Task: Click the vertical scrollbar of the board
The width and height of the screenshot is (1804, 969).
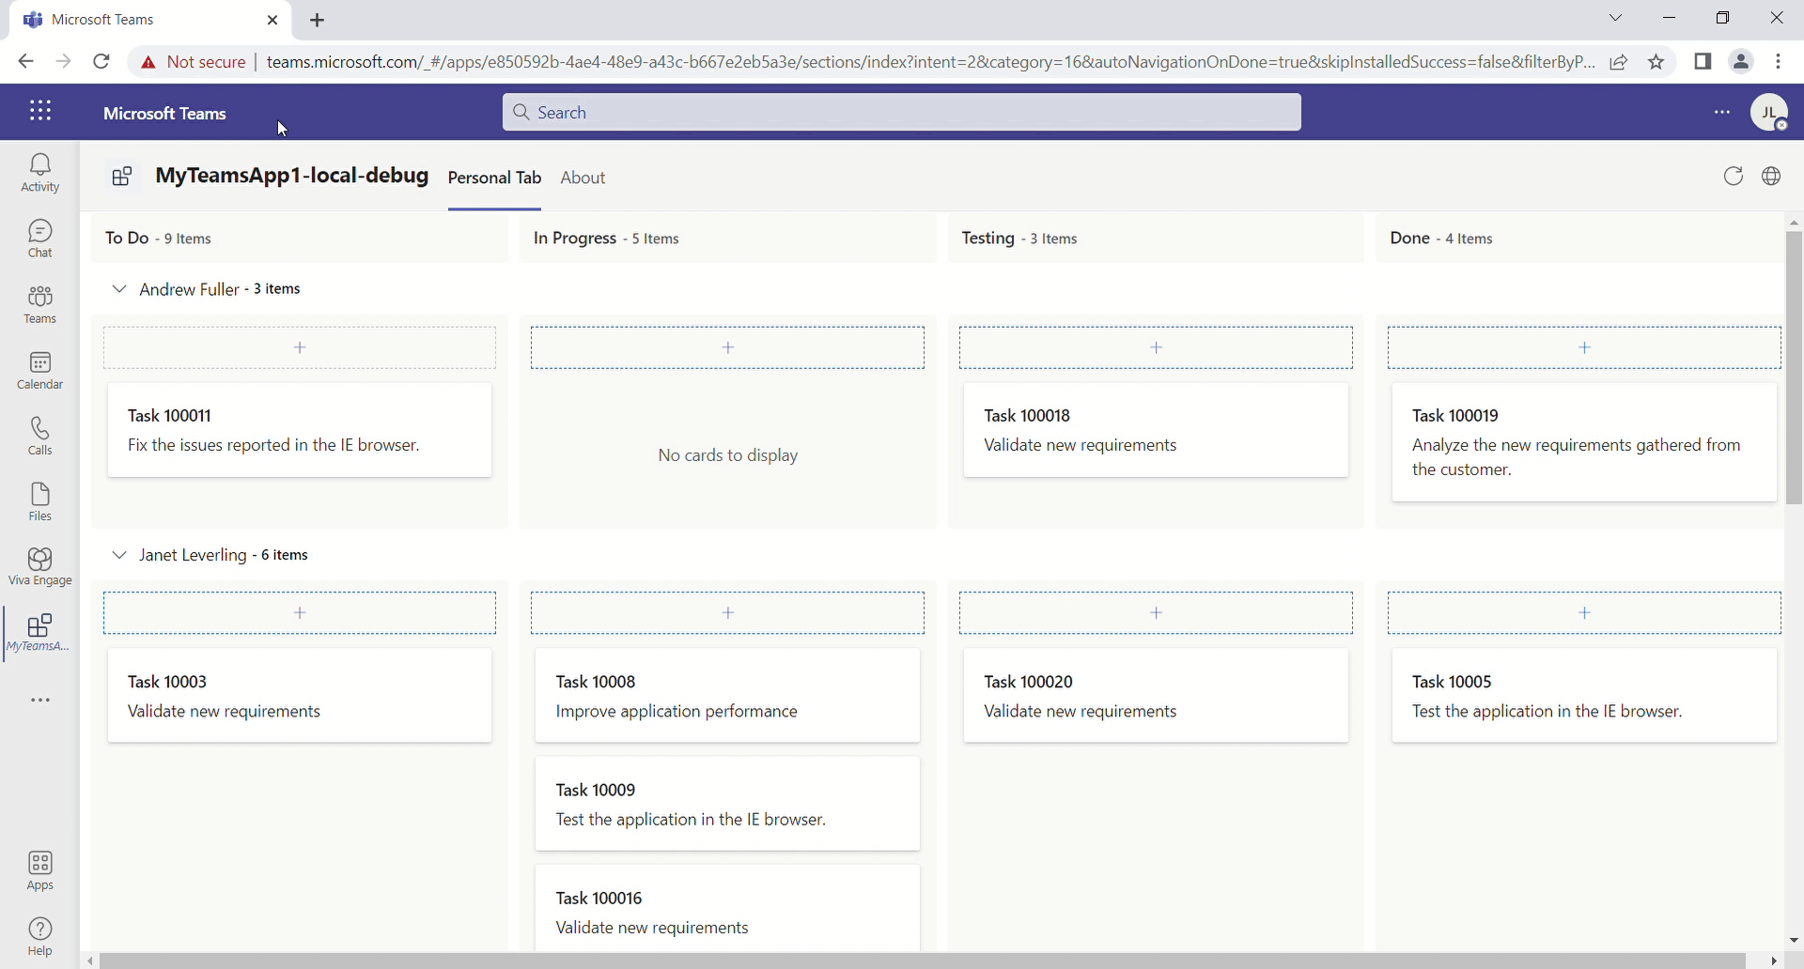Action: (1794, 366)
